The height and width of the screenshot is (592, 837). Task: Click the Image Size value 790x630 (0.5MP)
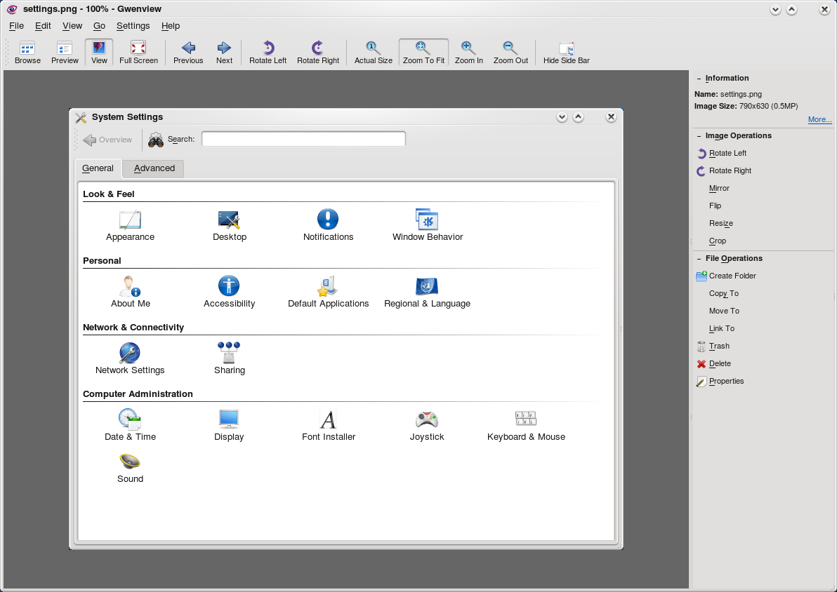pyautogui.click(x=768, y=106)
